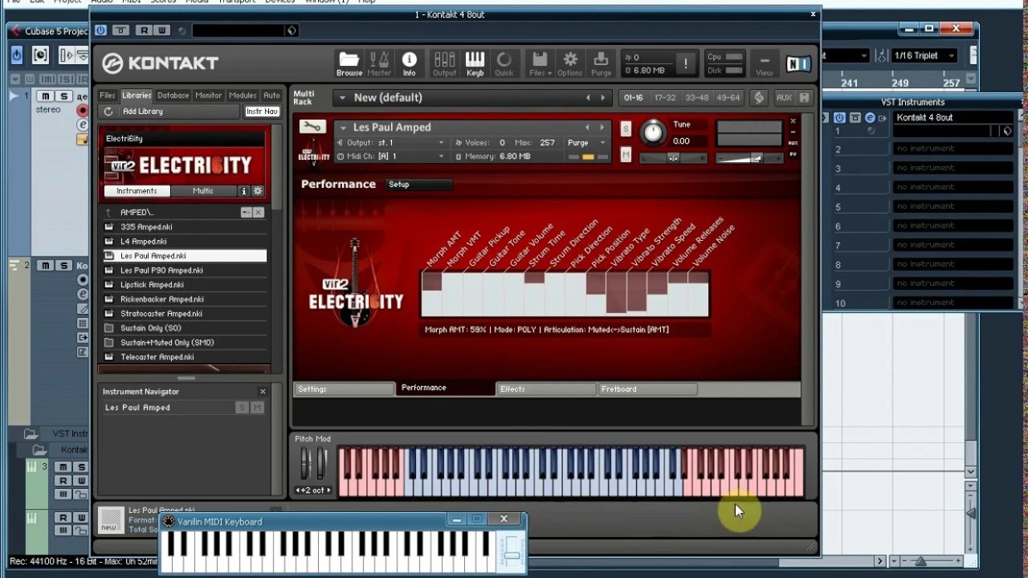Open the Sustain Only (SO) folder
This screenshot has width=1028, height=578.
coord(184,328)
